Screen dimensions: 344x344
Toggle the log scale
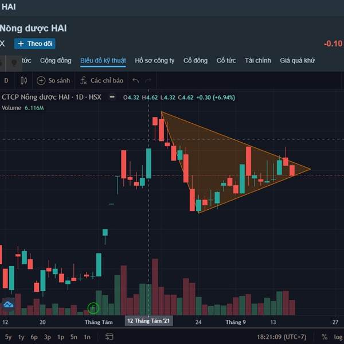(338, 337)
